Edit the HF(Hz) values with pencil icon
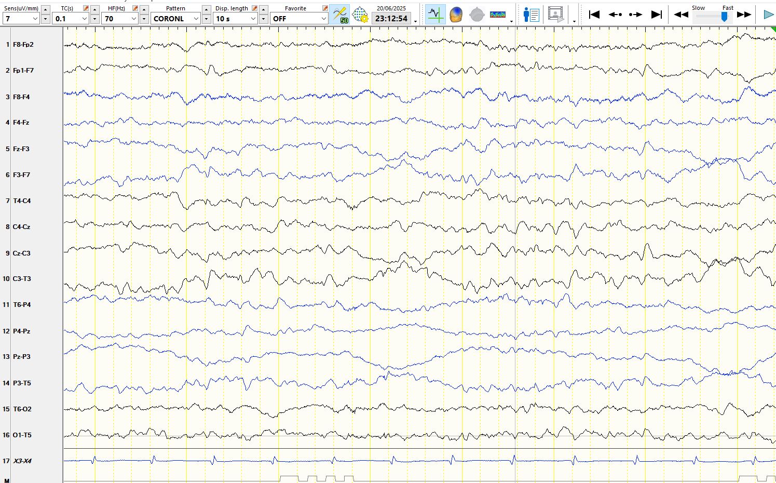This screenshot has width=776, height=483. pos(135,8)
